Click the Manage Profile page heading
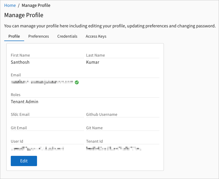This screenshot has width=219, height=179. click(x=24, y=15)
